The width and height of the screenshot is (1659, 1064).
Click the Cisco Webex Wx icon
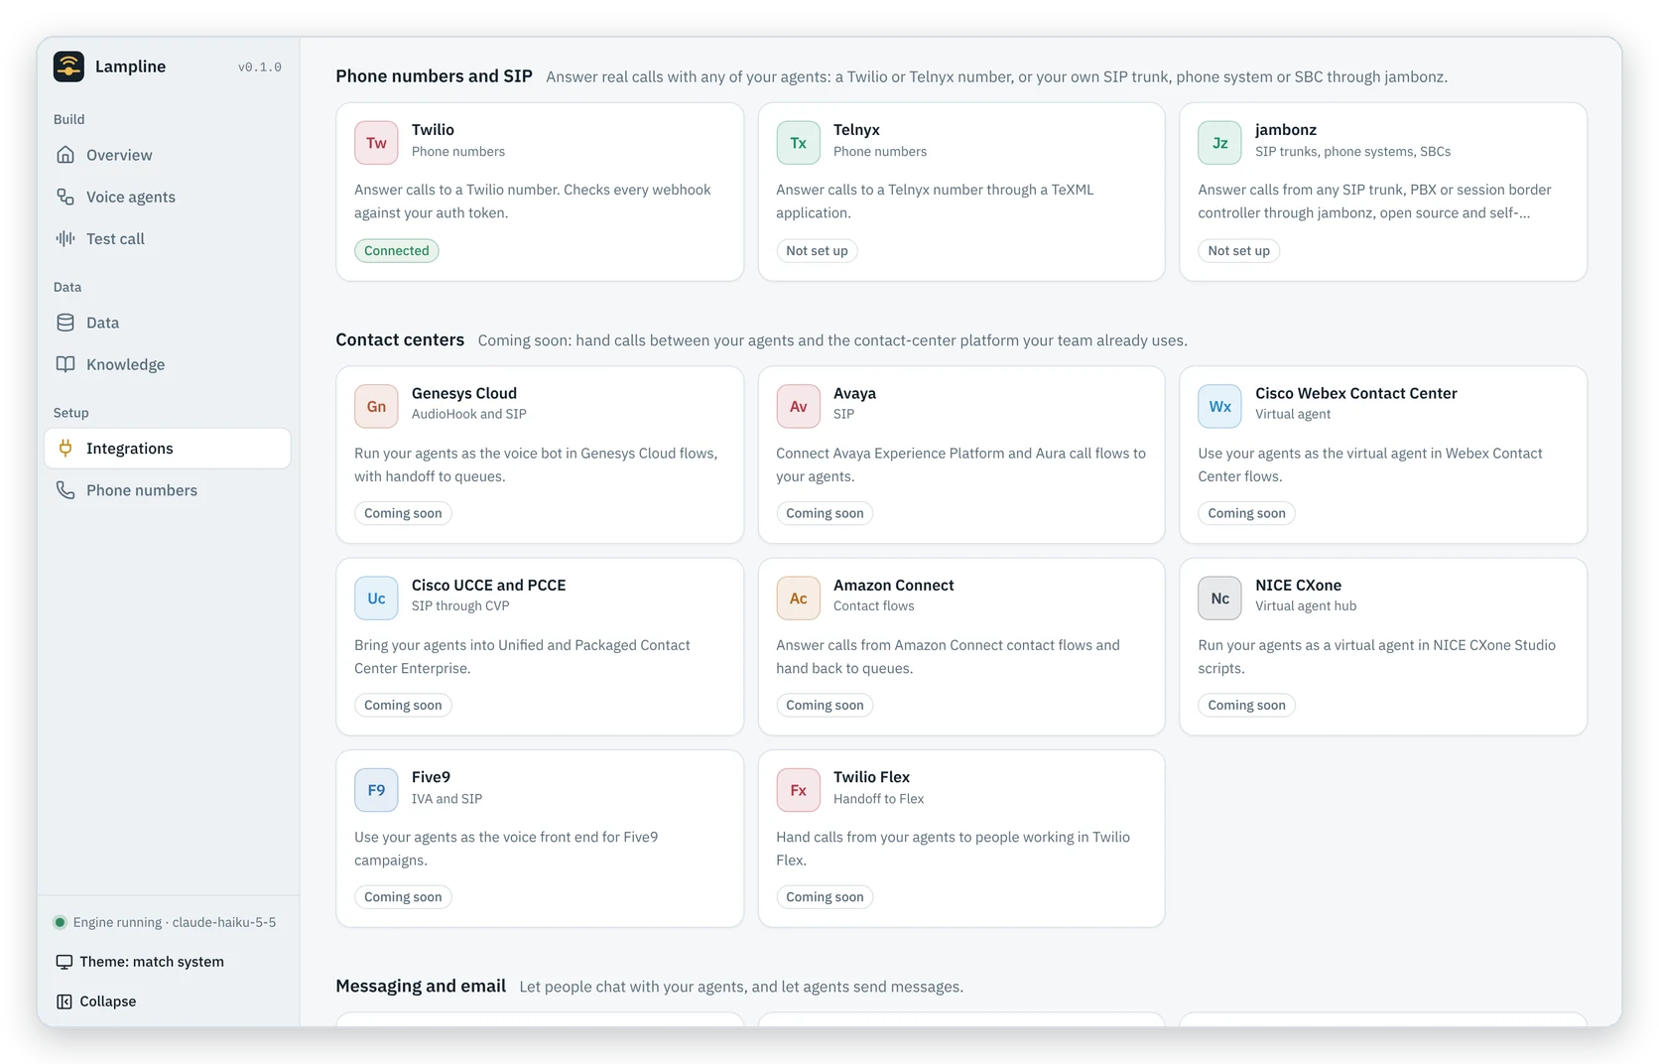tap(1219, 406)
